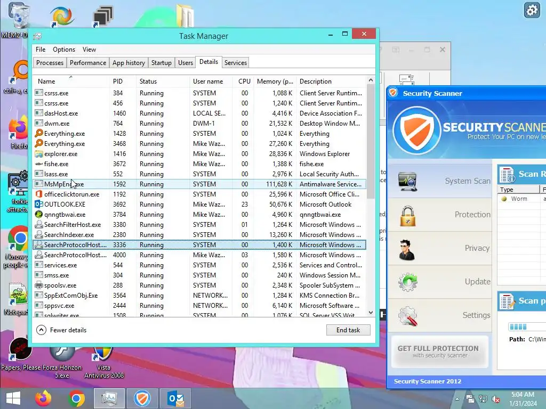Image resolution: width=546 pixels, height=409 pixels.
Task: Switch to the Users tab
Action: tap(185, 63)
